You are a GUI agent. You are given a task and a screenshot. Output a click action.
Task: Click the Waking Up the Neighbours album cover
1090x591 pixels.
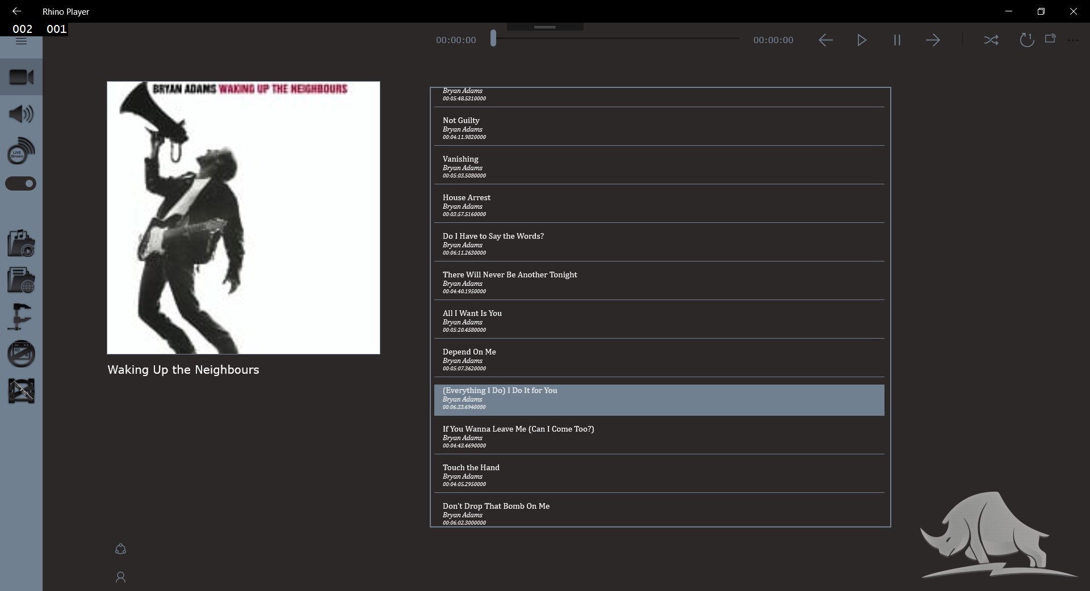[x=244, y=218]
